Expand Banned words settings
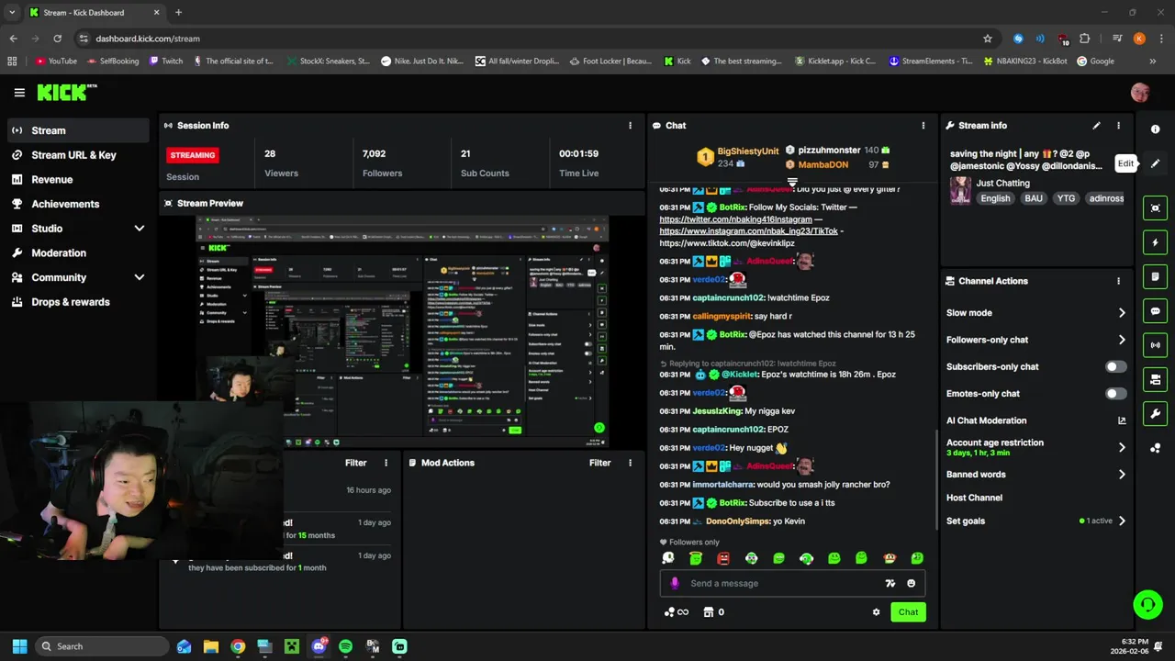 pyautogui.click(x=1122, y=475)
